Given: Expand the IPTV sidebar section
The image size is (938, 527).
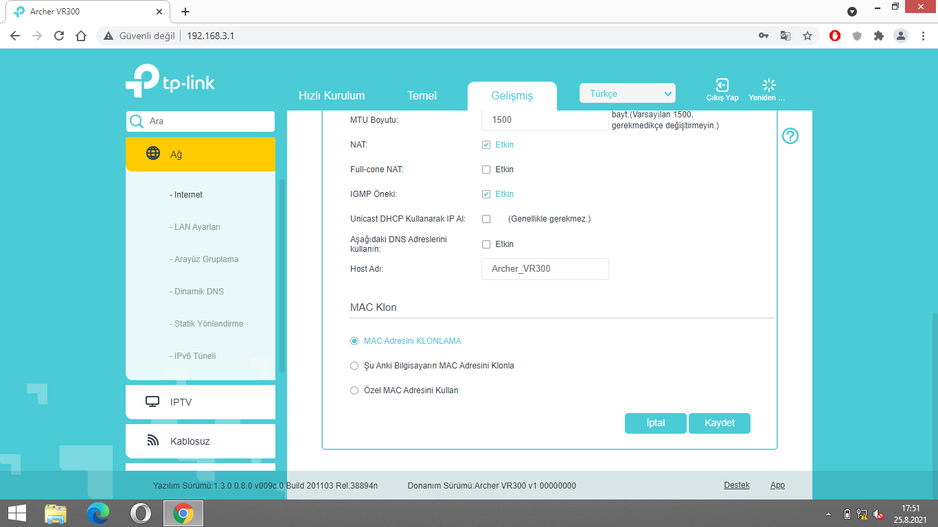Looking at the screenshot, I should [201, 402].
